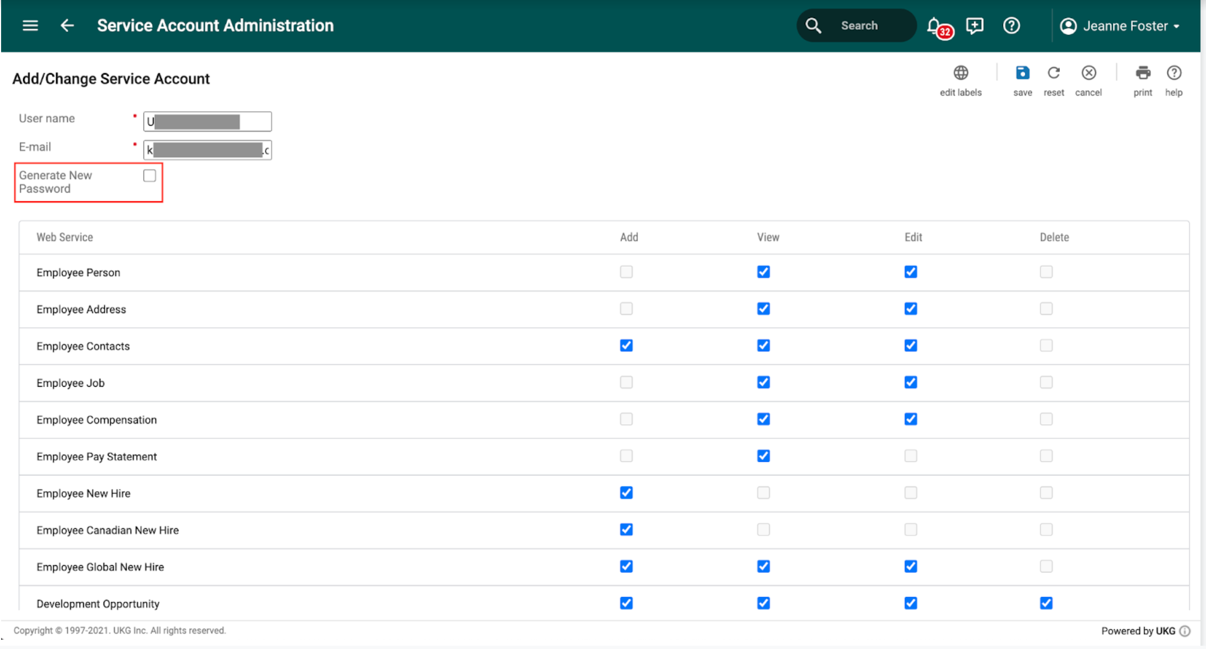The image size is (1206, 649).
Task: Uncheck Delete for Development Opportunity
Action: click(1046, 603)
